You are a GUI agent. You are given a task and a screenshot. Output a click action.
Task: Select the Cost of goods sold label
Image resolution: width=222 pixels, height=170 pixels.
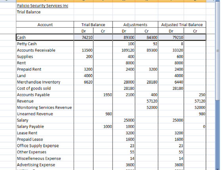tap(34, 89)
